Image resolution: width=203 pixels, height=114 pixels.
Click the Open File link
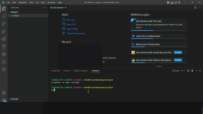point(71,24)
